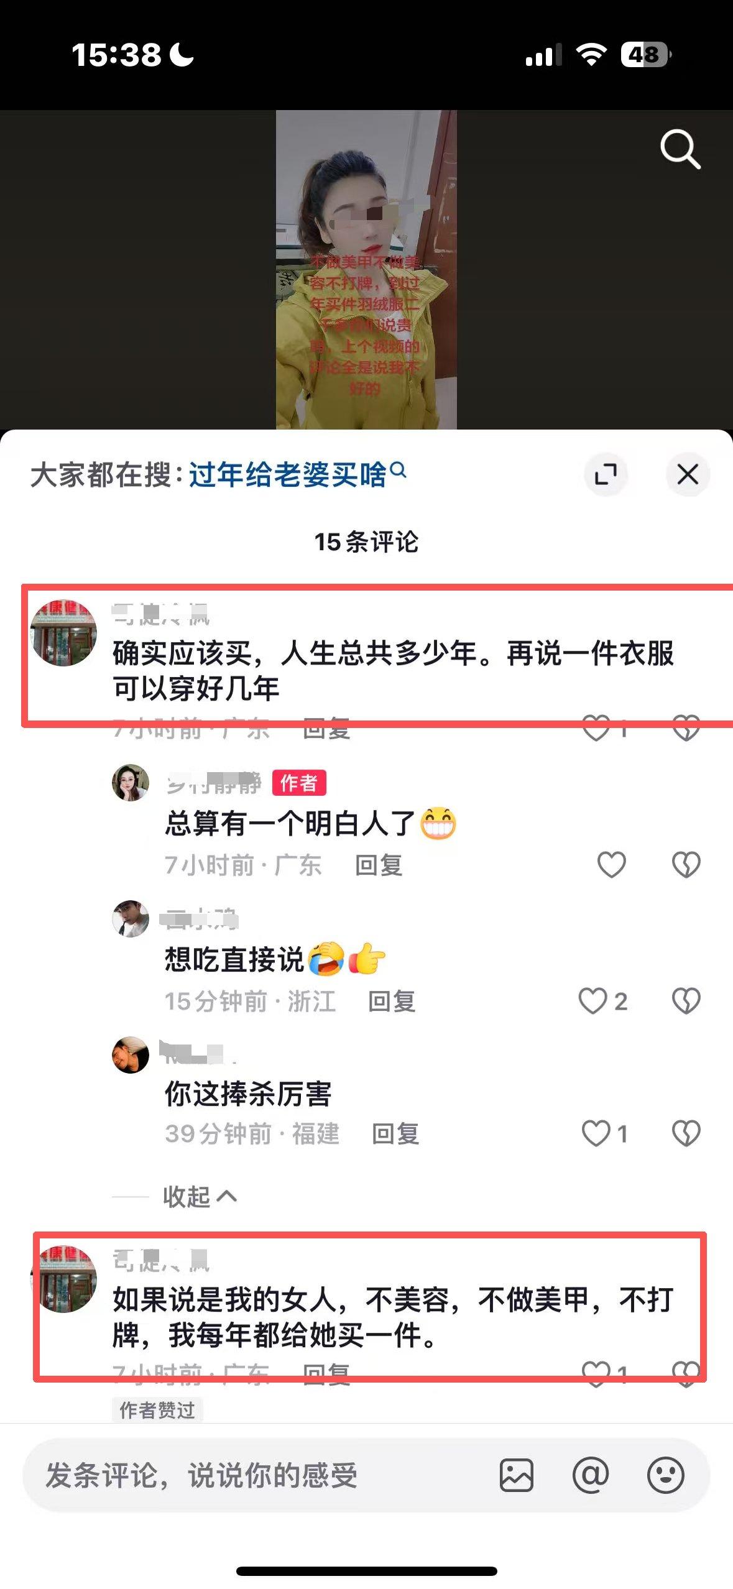This screenshot has height=1589, width=733.
Task: Dislike the comment 你这捧杀厉害
Action: 686,1133
